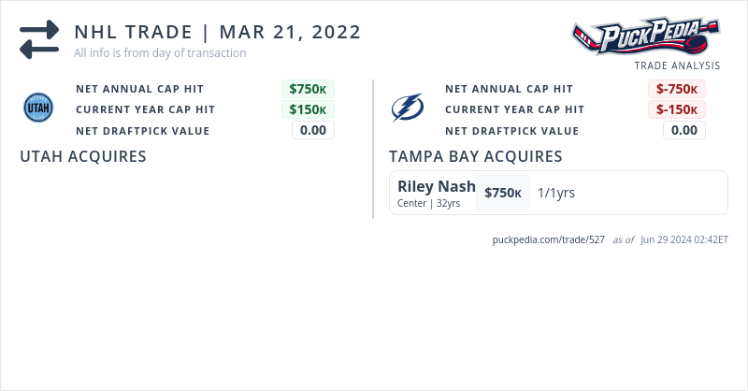Click the Jun 29 2024 02:42ET timestamp
The height and width of the screenshot is (391, 748).
[x=684, y=239]
